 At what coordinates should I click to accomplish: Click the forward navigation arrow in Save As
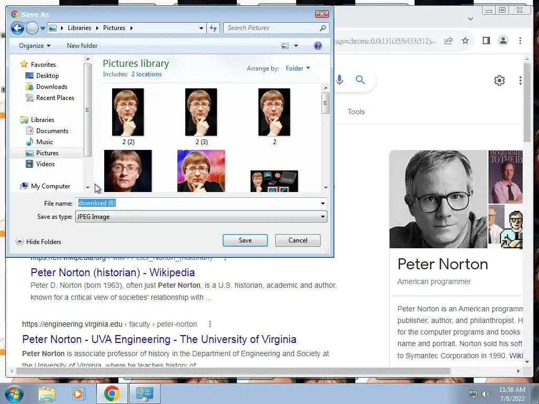(x=32, y=28)
